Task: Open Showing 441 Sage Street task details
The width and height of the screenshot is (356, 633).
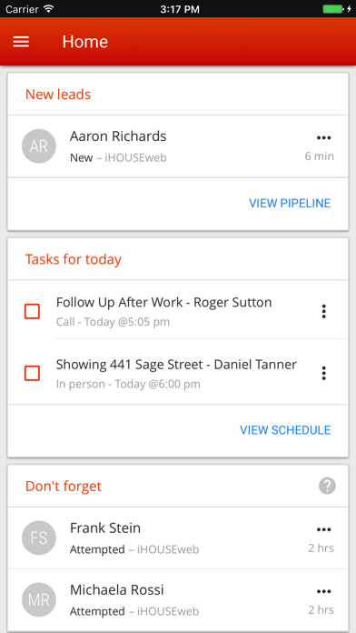Action: 178,373
